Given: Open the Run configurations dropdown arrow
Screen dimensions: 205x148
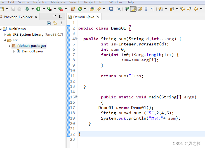Looking at the screenshot, I should [x=44, y=9].
